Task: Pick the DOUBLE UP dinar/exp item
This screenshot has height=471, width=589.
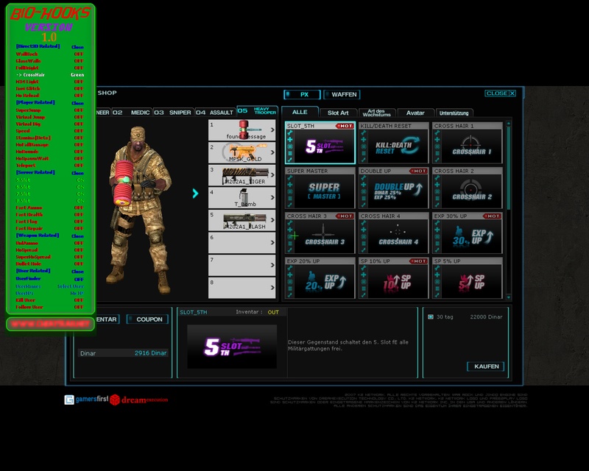Action: 393,188
